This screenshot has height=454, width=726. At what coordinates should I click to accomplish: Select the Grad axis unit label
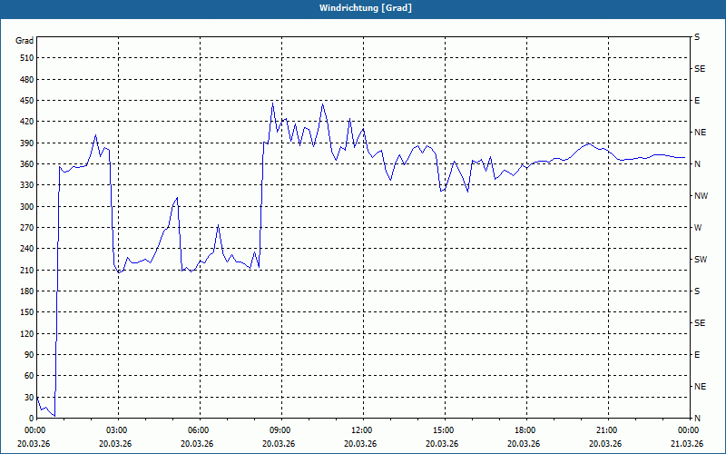click(x=25, y=41)
